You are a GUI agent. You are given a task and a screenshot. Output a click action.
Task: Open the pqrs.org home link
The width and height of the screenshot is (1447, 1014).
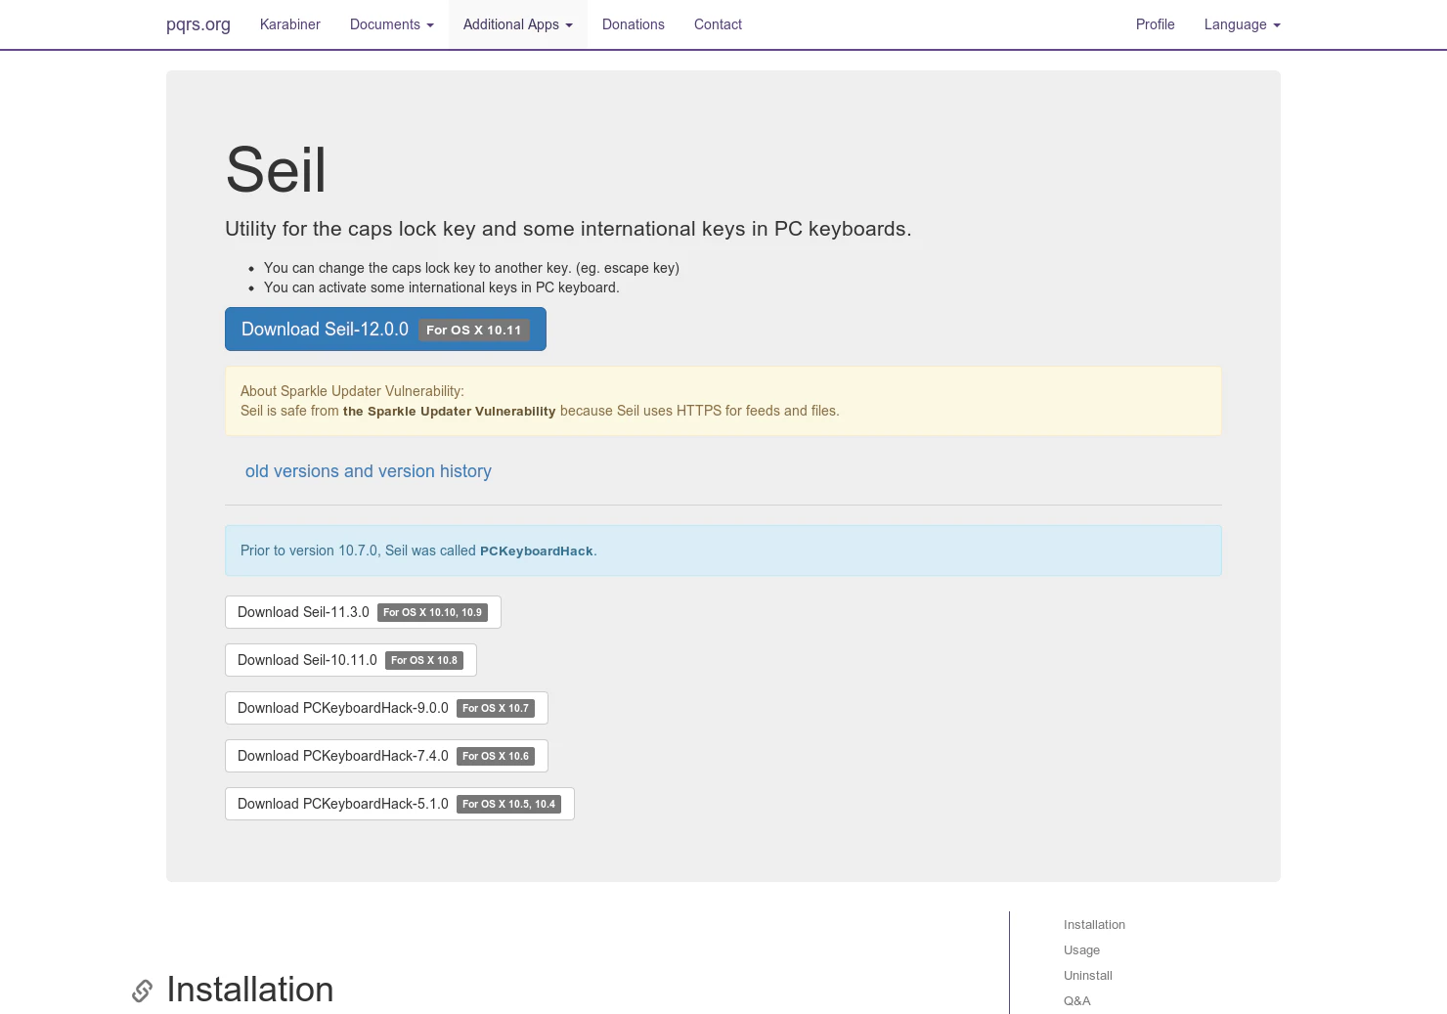[x=198, y=24]
